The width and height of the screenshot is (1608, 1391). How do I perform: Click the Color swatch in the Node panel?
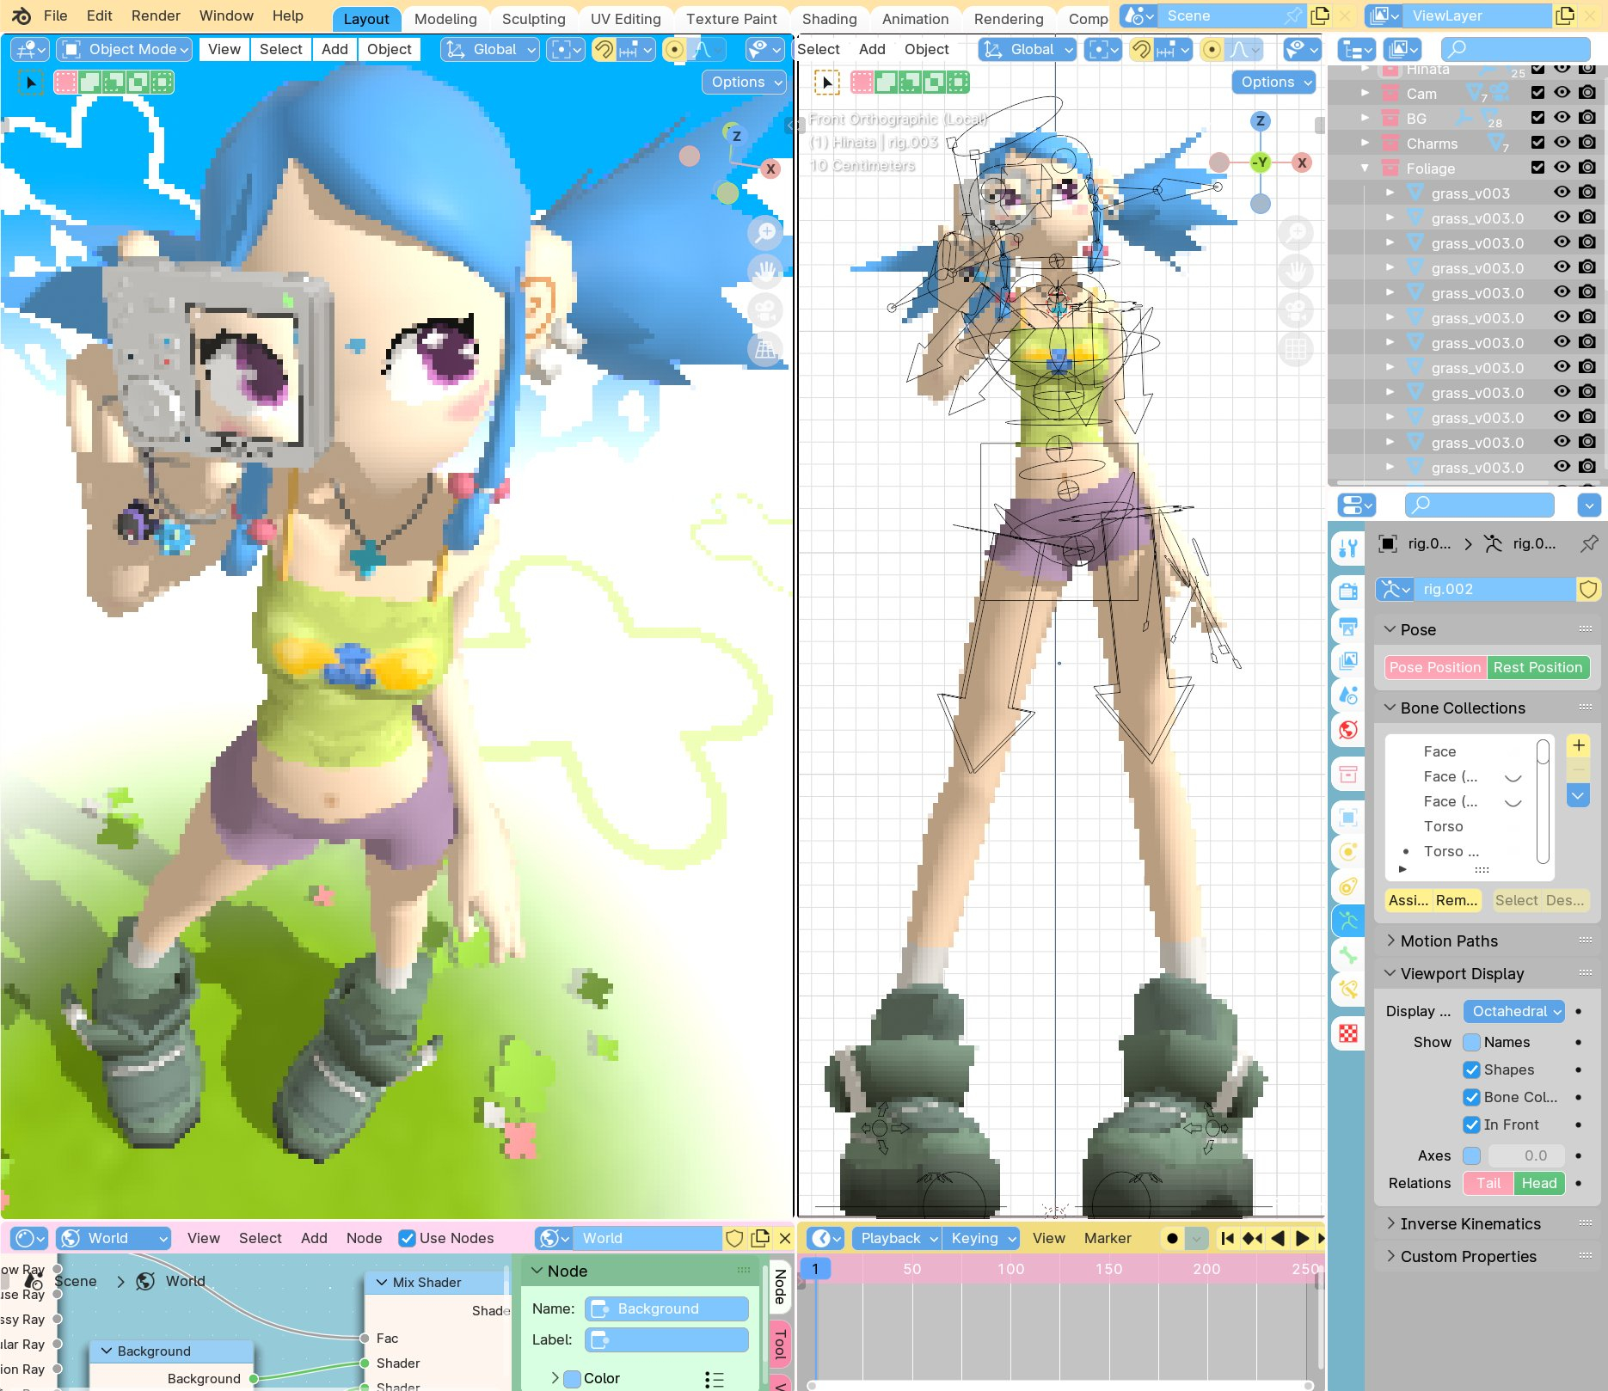tap(572, 1378)
